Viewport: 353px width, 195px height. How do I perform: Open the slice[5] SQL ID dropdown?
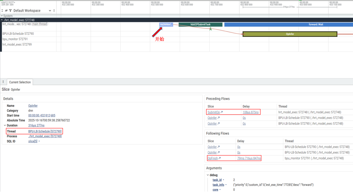39,141
